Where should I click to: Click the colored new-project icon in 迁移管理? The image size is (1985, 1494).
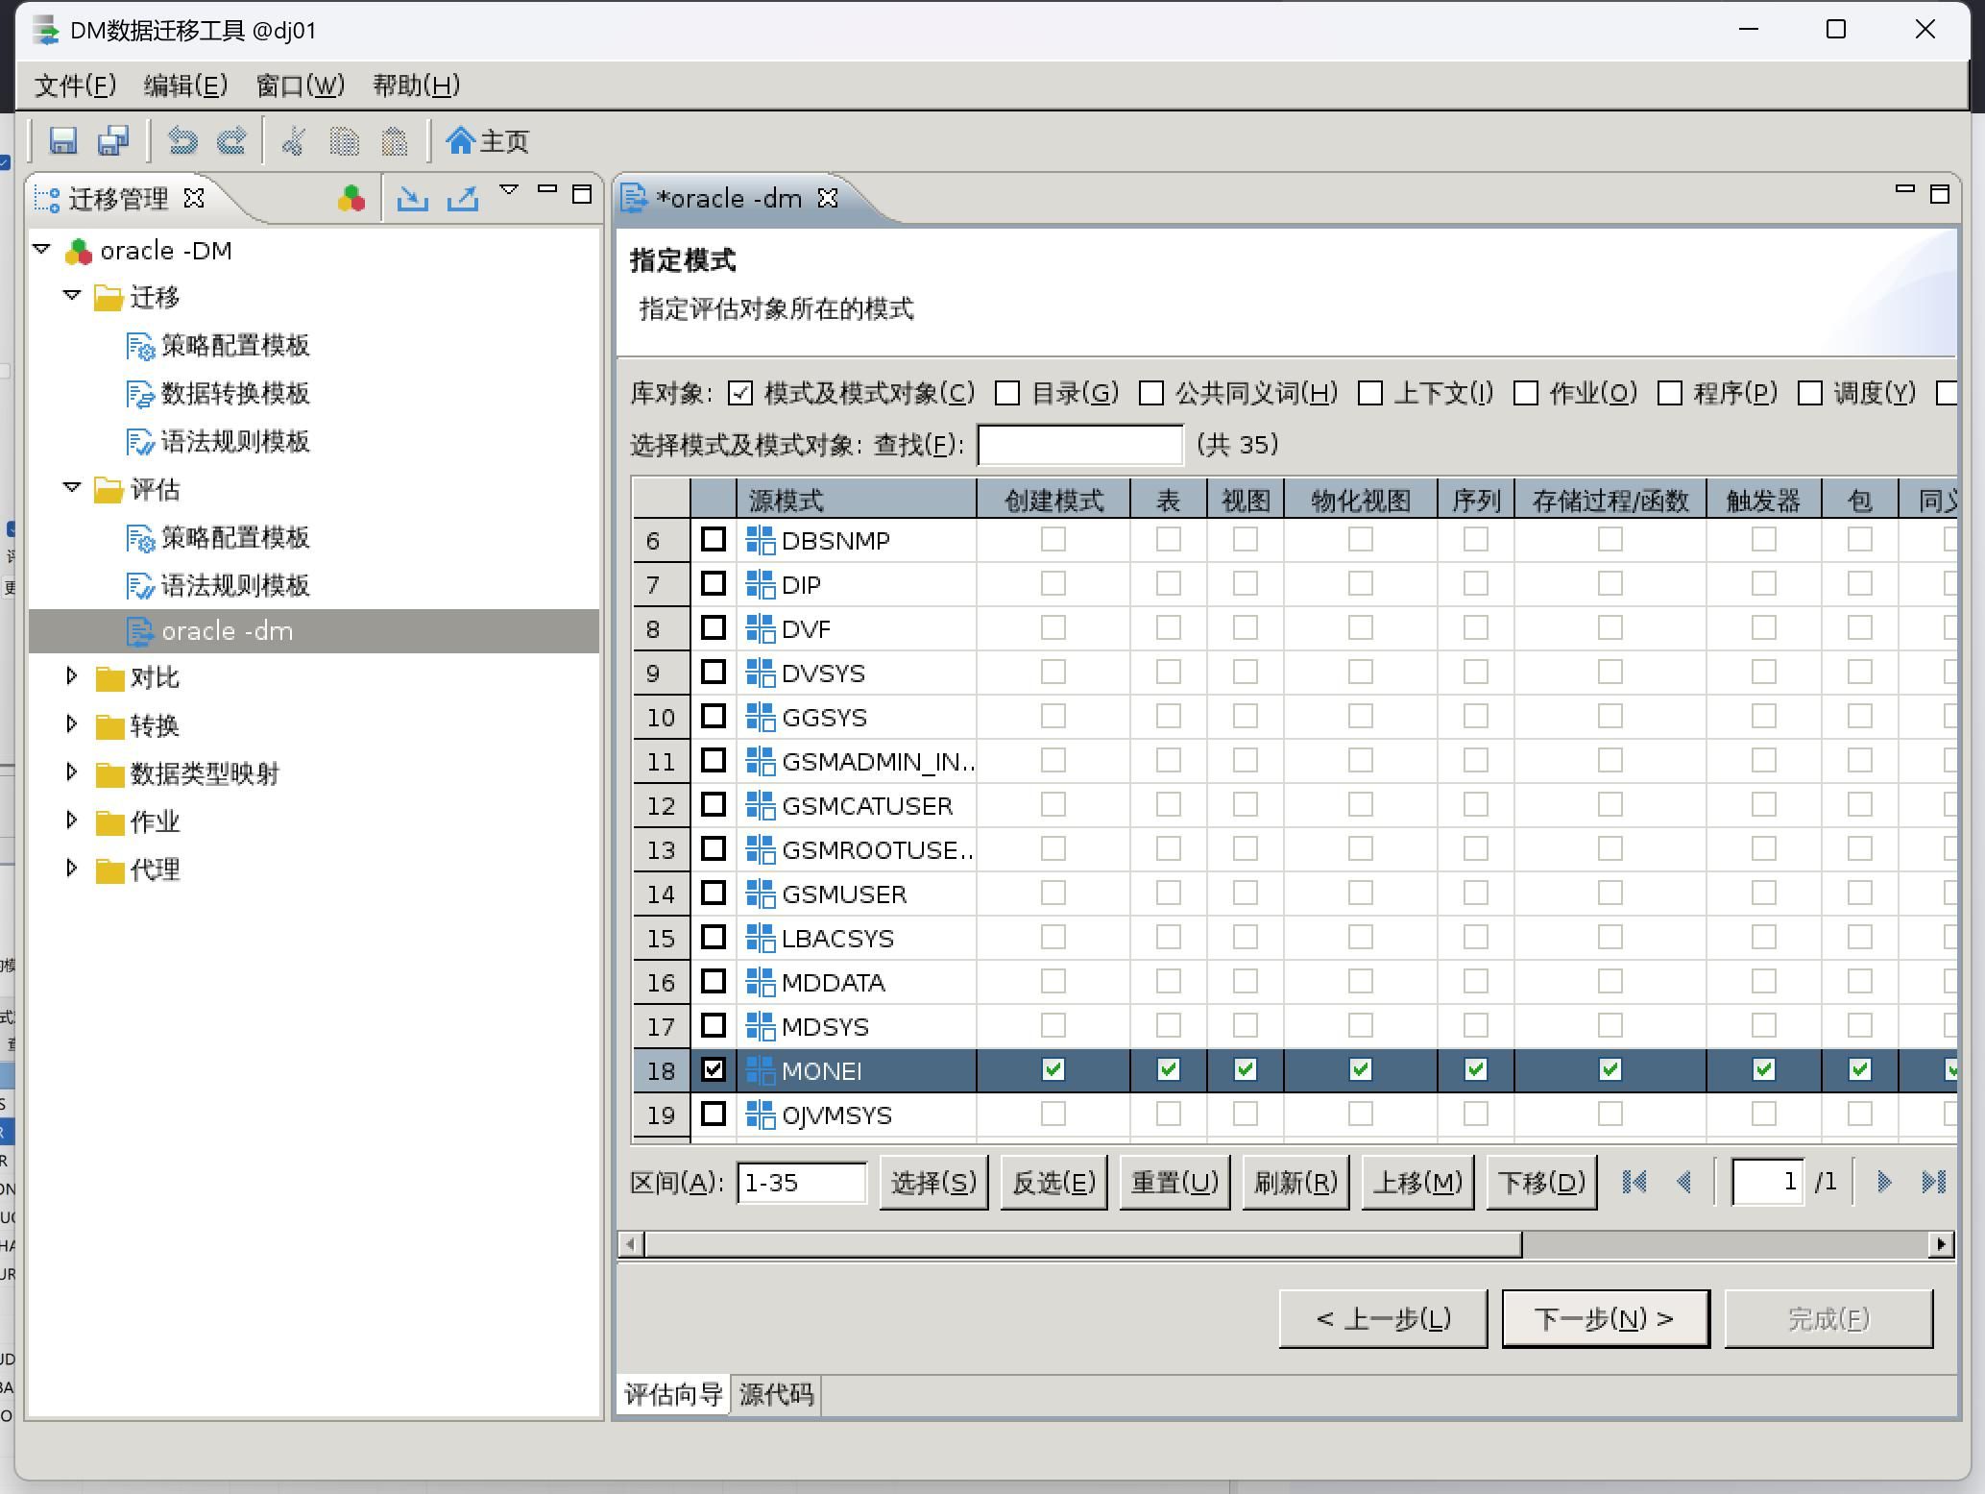point(351,199)
